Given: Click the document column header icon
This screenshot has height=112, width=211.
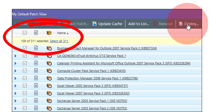Looking at the screenshot, I should click(36, 33).
